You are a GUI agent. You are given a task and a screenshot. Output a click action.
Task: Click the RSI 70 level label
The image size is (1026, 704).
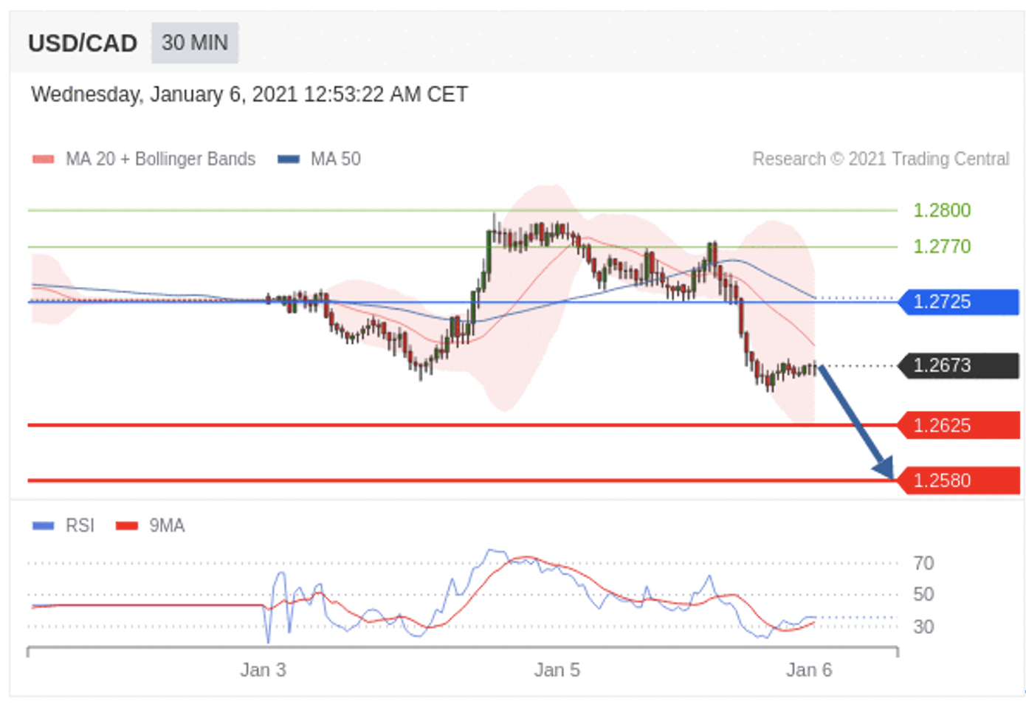pyautogui.click(x=923, y=564)
